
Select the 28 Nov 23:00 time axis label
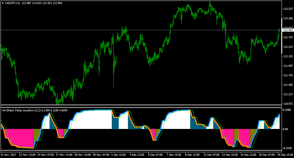82,155
